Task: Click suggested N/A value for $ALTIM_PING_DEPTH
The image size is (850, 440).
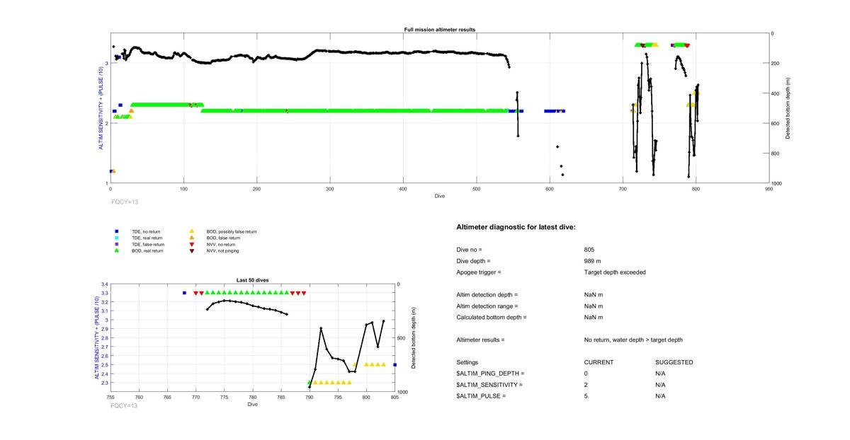Action: point(660,374)
